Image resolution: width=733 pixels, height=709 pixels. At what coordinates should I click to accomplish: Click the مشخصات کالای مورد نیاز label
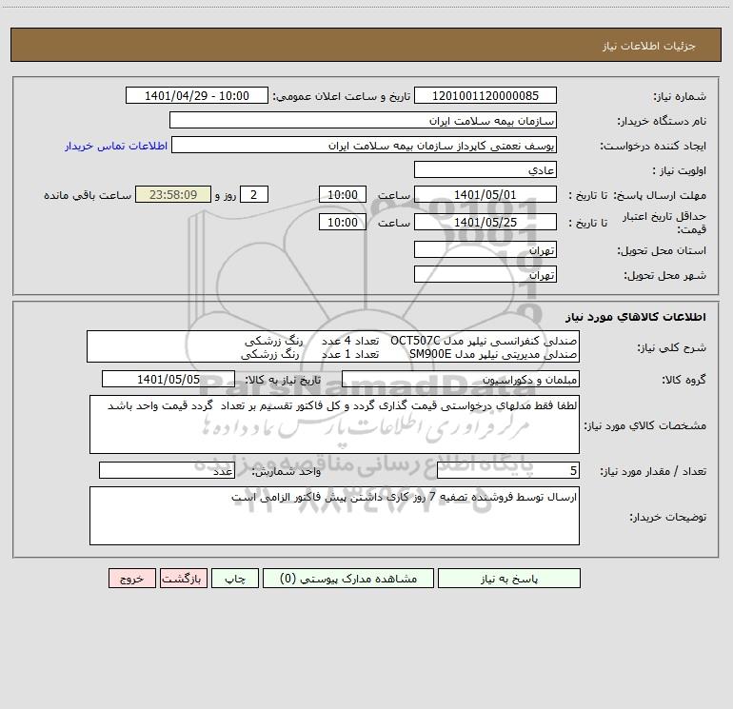(645, 425)
